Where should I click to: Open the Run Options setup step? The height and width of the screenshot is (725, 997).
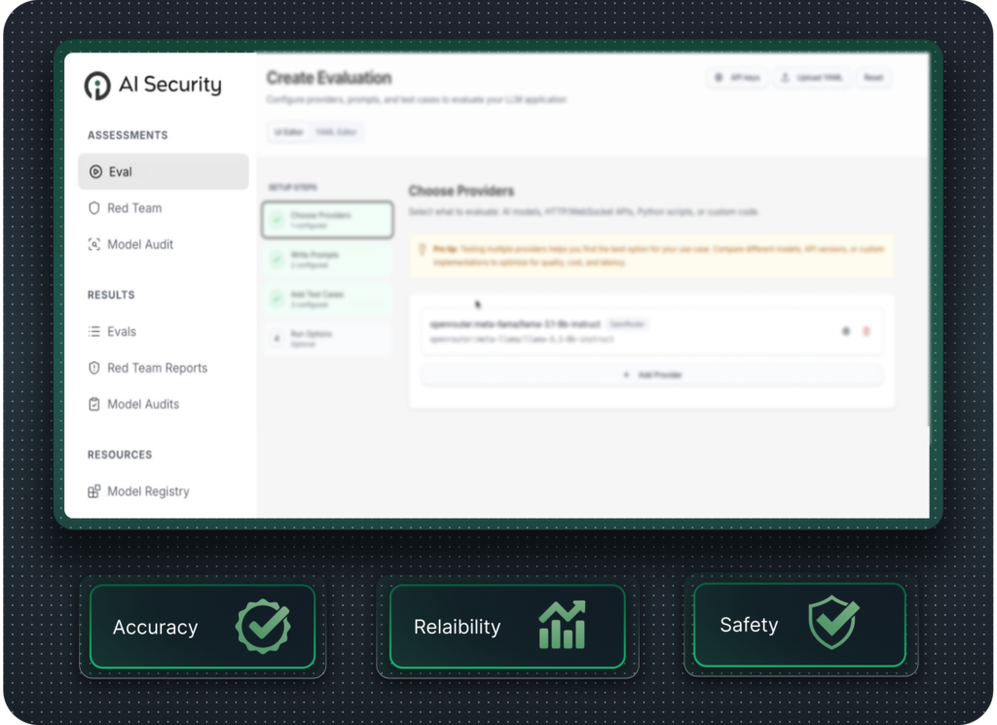coord(327,339)
